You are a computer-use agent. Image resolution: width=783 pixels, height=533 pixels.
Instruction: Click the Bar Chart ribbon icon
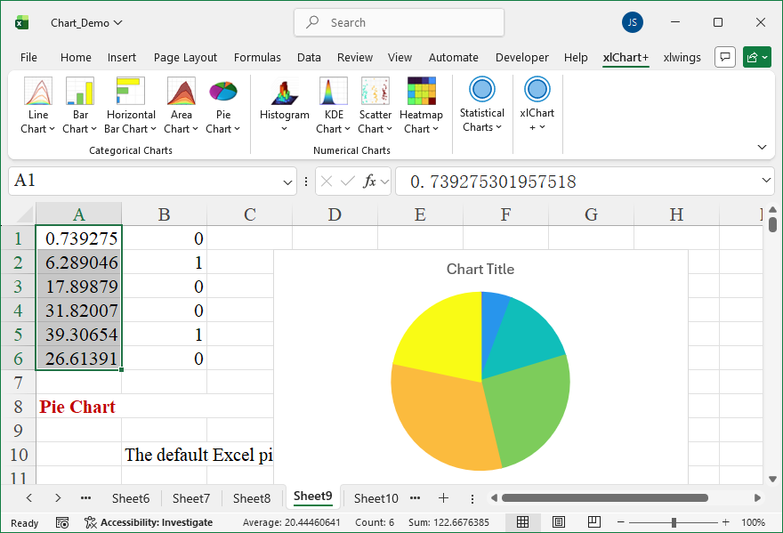tap(80, 93)
